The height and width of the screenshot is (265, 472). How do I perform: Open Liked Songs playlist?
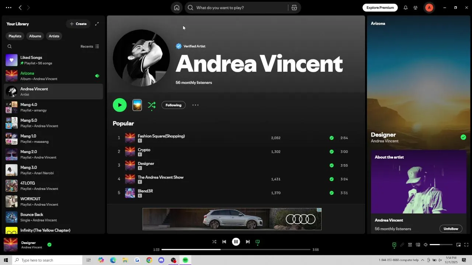[x=53, y=60]
